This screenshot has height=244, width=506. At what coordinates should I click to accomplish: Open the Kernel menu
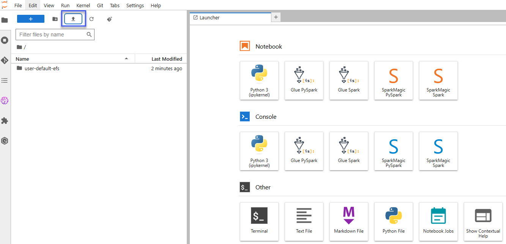(83, 5)
